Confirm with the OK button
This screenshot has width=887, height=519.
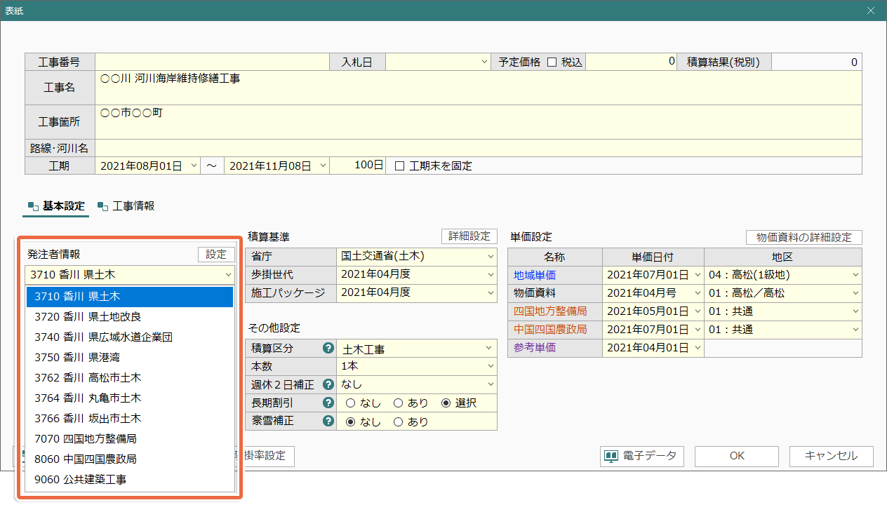[737, 456]
